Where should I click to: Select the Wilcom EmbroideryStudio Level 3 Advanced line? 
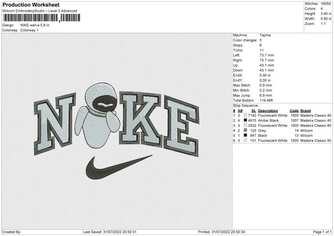(x=40, y=11)
